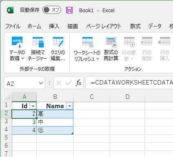173x157 pixels.
Task: Click the formula bar input field
Action: click(129, 83)
